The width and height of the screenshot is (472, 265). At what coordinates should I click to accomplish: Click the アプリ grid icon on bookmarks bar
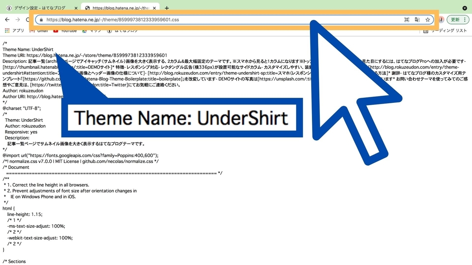[x=7, y=31]
